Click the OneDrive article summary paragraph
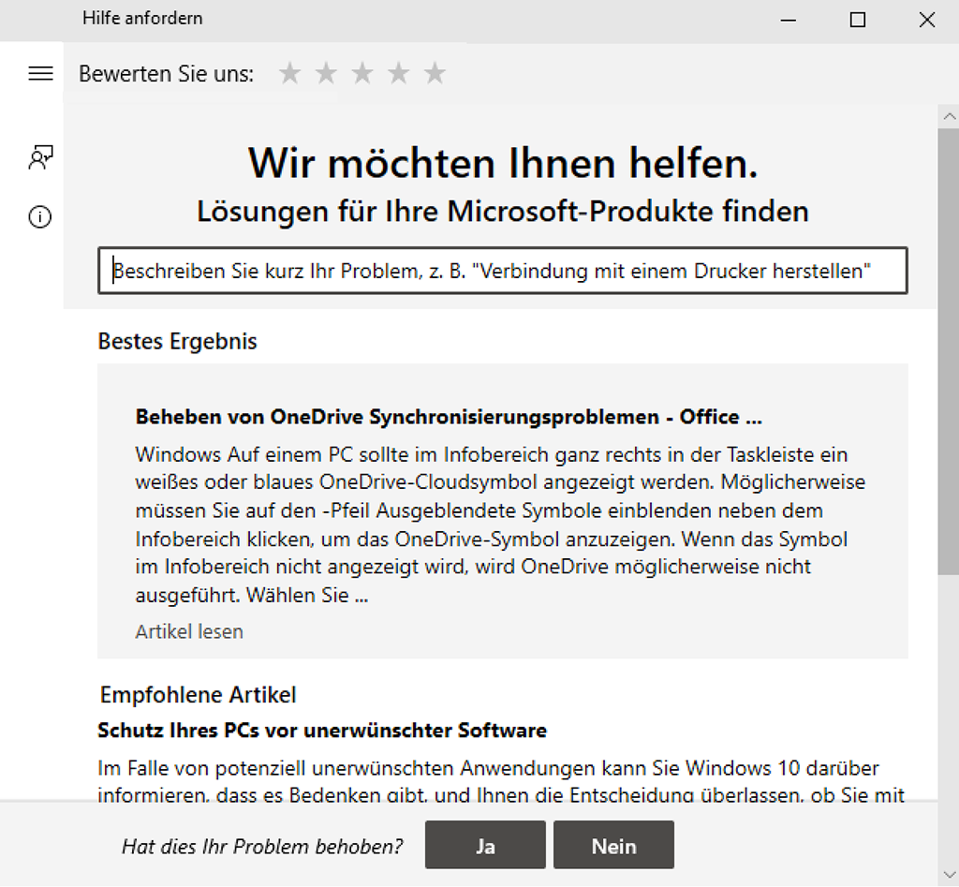Screen dimensions: 959x887 500,525
